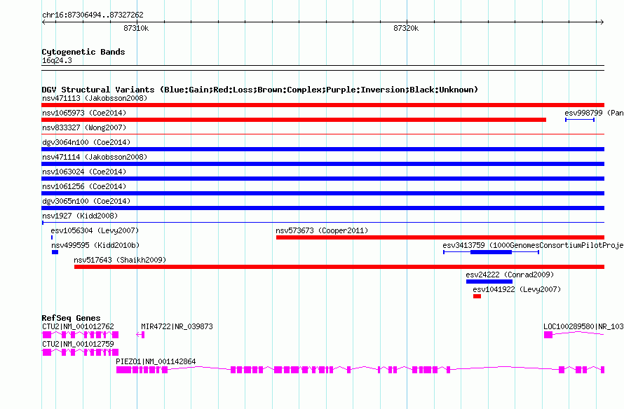Screen dimensions: 624x409
Task: Click the nsv517643 (Shaikh2009) red bar
Action: pyautogui.click(x=339, y=267)
